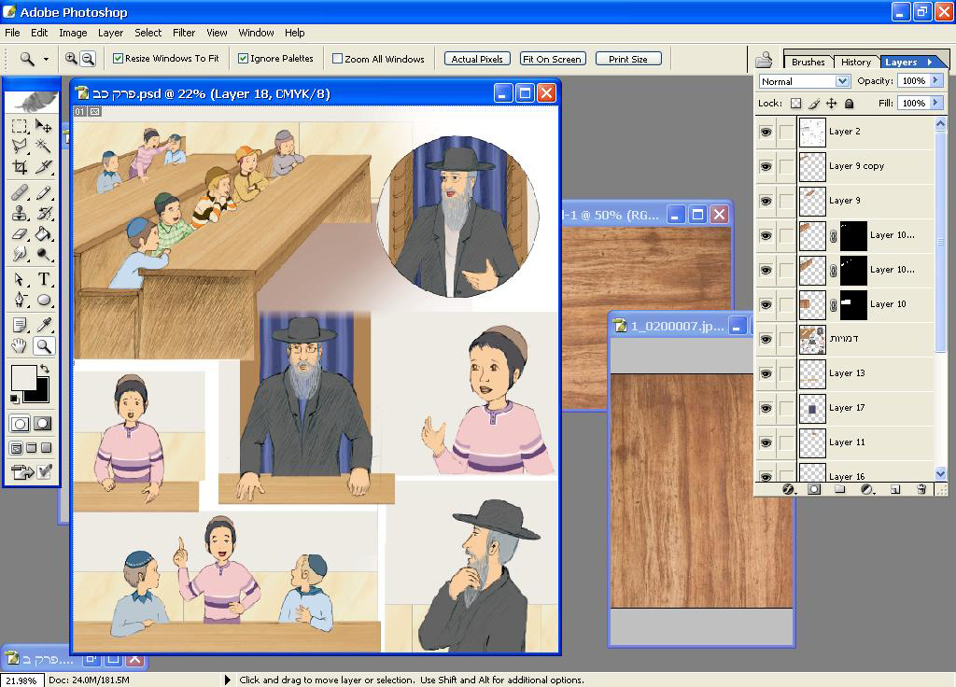Open the File Browser toggle icon
Viewport: 956px width, 687px height.
pyautogui.click(x=764, y=59)
